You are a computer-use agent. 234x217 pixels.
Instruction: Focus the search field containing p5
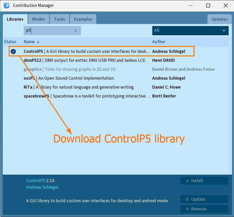tap(52, 31)
